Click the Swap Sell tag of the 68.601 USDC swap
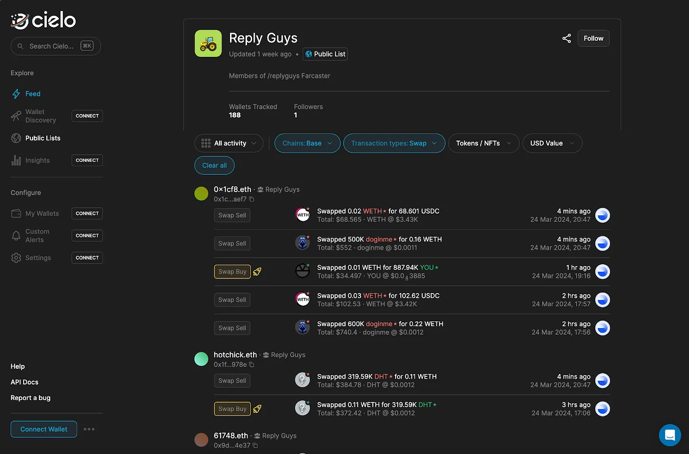 pos(232,215)
